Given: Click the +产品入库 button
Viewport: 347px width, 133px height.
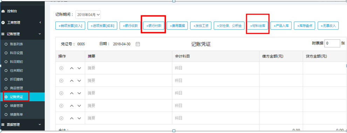Looking at the screenshot, I should click(x=281, y=25).
